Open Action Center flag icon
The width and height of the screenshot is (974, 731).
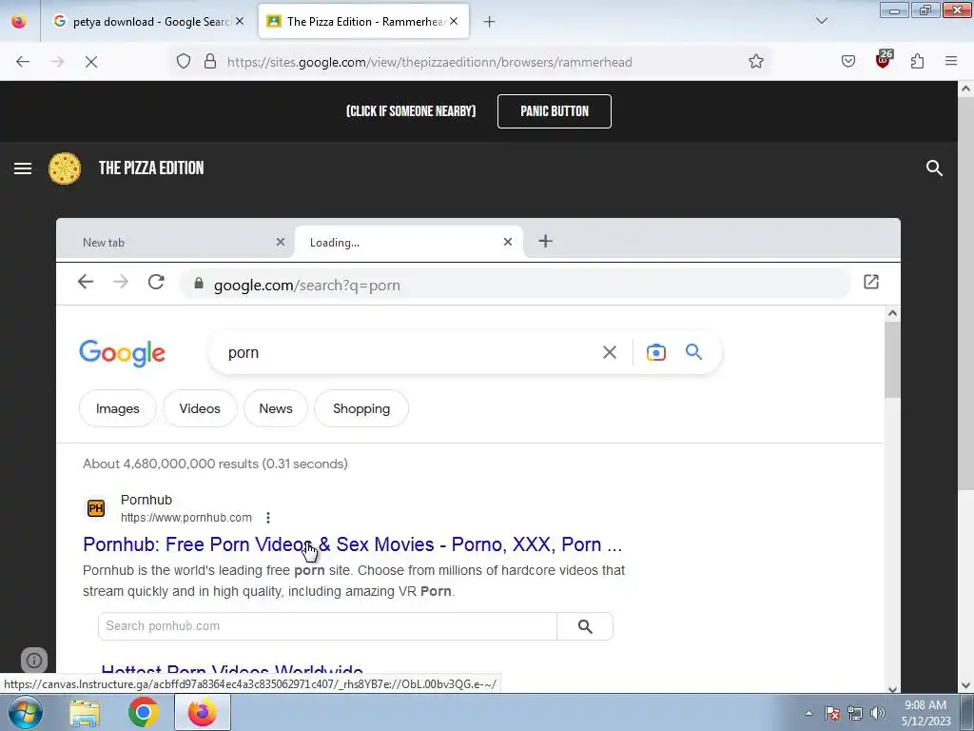click(x=832, y=713)
